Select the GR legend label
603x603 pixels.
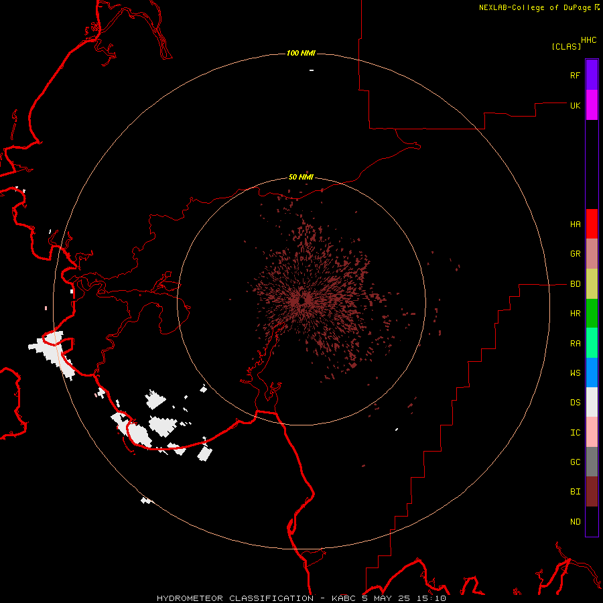coord(575,254)
